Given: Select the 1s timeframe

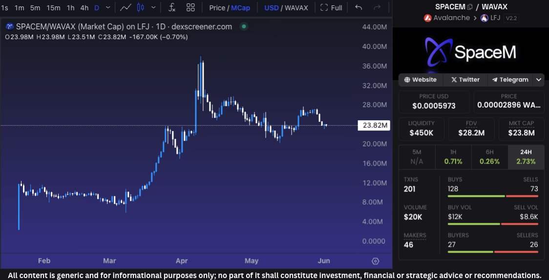Looking at the screenshot, I should point(4,8).
